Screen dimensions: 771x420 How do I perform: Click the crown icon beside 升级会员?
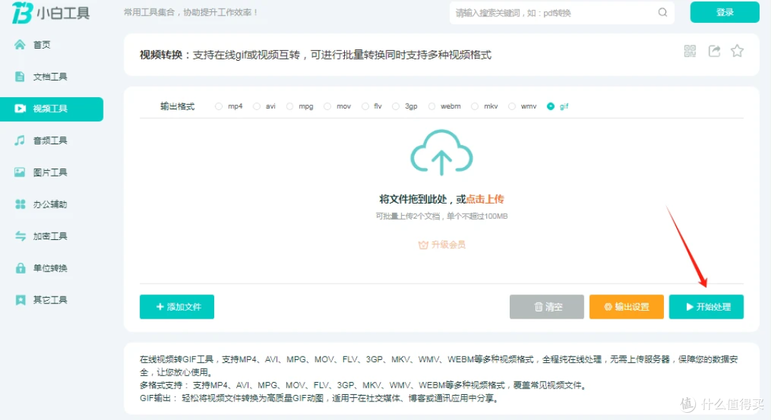click(423, 245)
